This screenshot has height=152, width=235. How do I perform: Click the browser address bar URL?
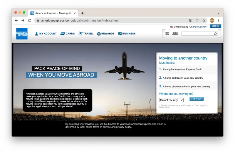(80, 20)
